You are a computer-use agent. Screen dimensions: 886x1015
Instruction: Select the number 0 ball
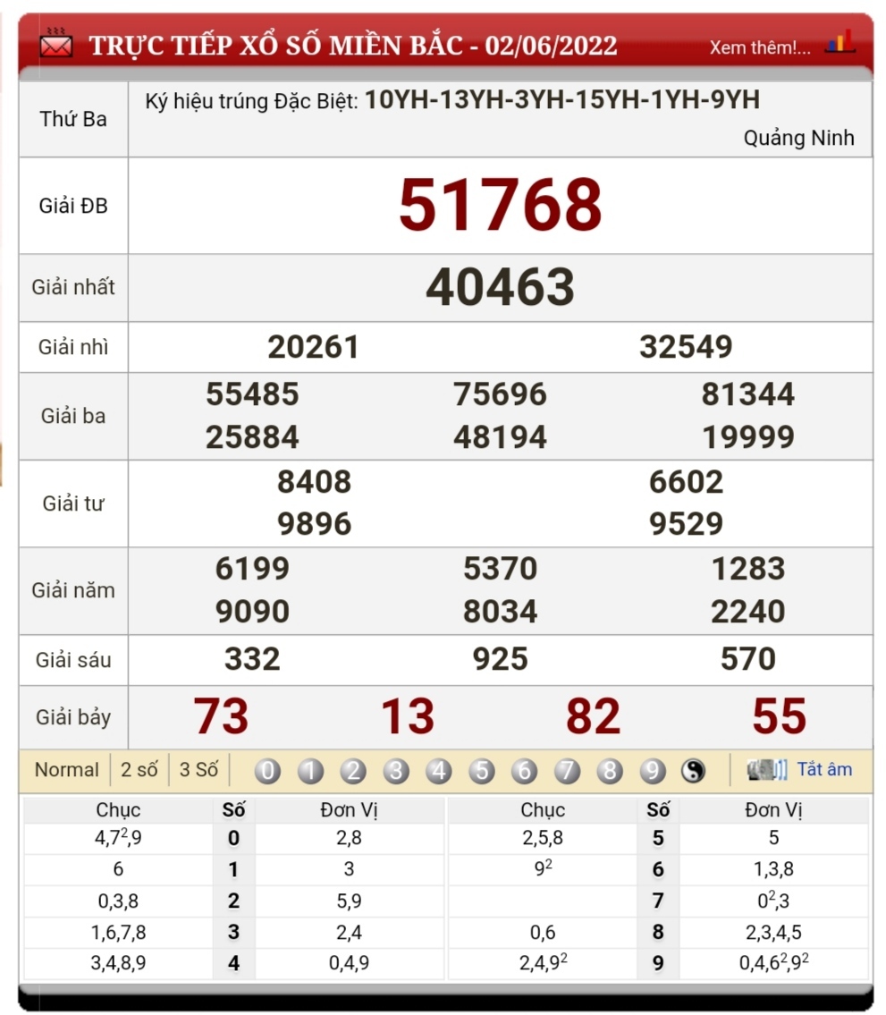tap(267, 770)
